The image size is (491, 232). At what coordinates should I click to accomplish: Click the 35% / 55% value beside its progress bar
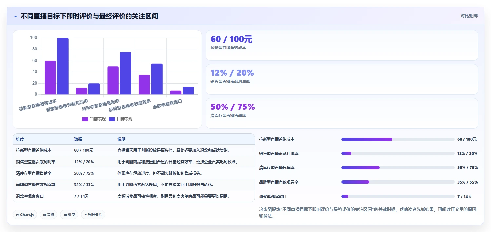(467, 182)
